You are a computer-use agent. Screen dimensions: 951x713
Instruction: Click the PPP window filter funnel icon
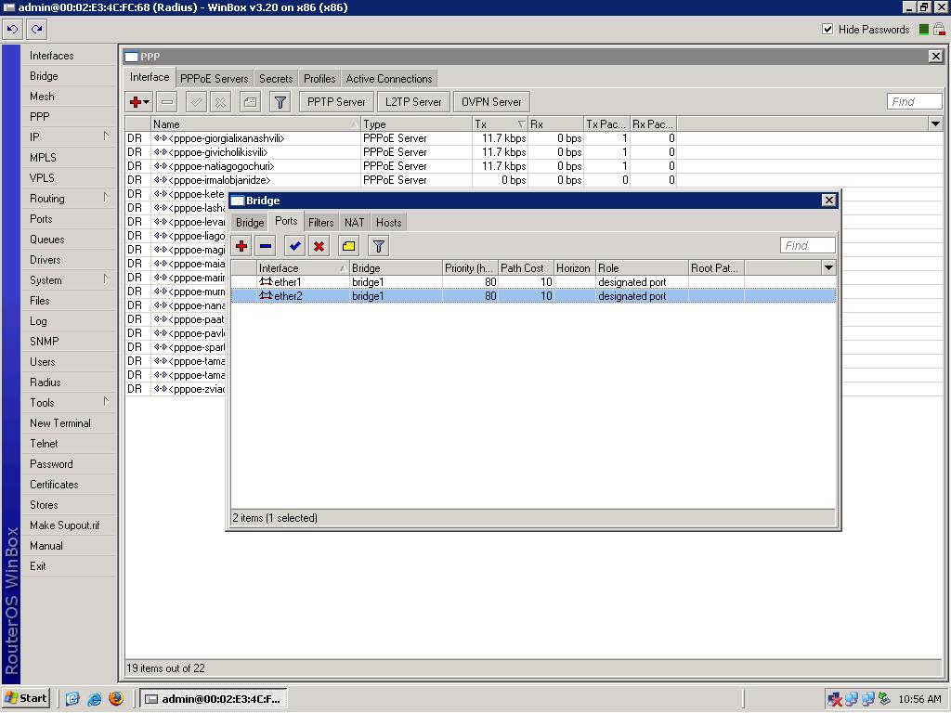tap(280, 102)
